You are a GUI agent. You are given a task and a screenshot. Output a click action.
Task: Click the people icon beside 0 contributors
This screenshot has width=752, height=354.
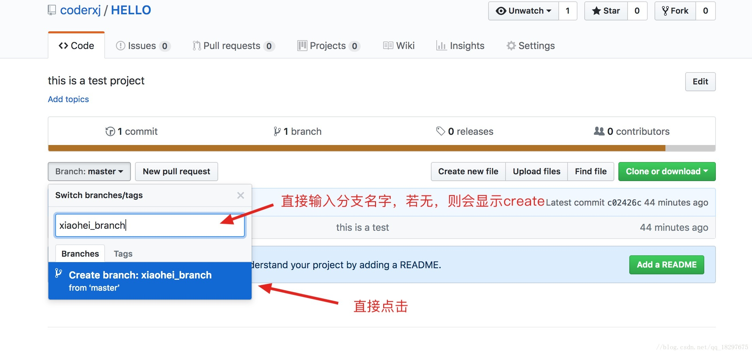(599, 131)
